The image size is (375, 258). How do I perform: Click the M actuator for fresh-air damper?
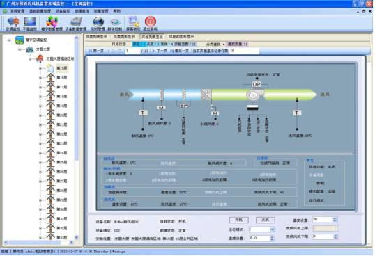tap(161, 108)
